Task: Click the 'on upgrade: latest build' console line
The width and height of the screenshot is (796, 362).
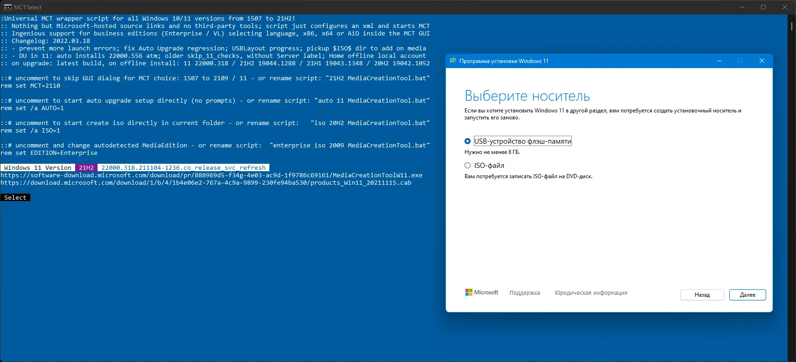Action: (x=215, y=63)
